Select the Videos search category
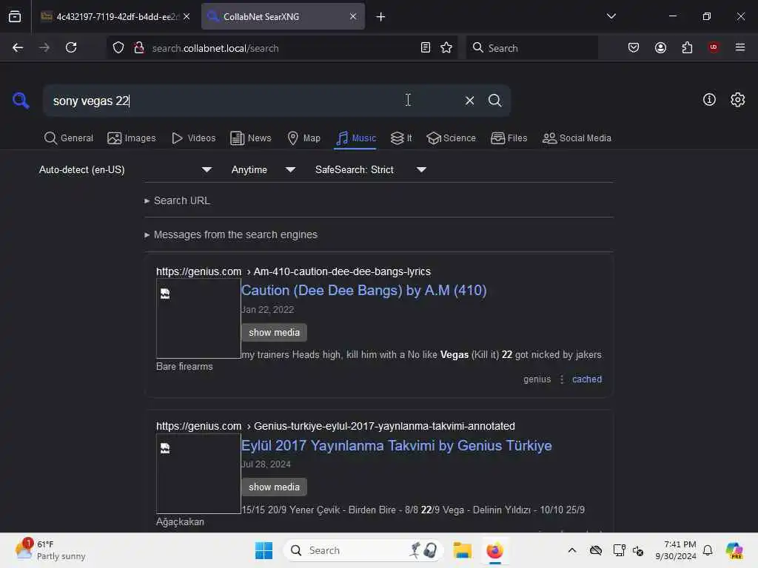Image resolution: width=758 pixels, height=568 pixels. click(x=193, y=138)
